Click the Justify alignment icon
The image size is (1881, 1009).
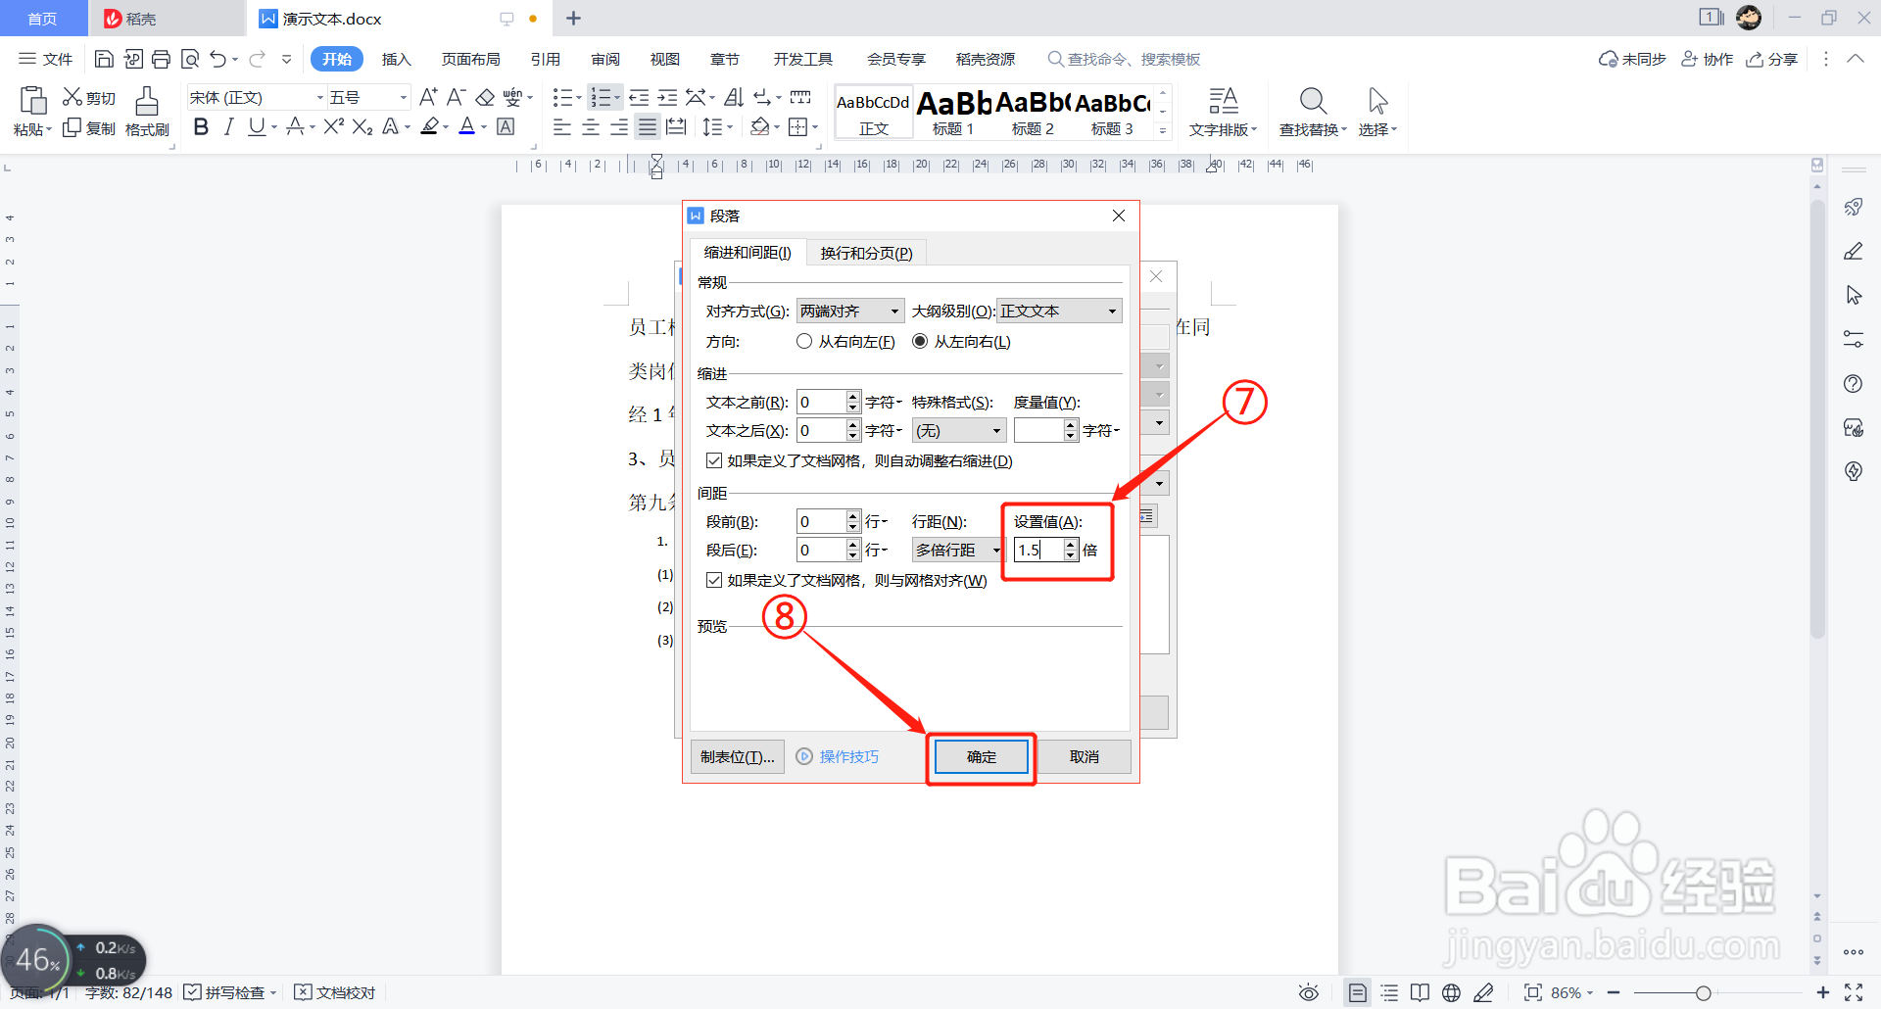click(x=648, y=127)
